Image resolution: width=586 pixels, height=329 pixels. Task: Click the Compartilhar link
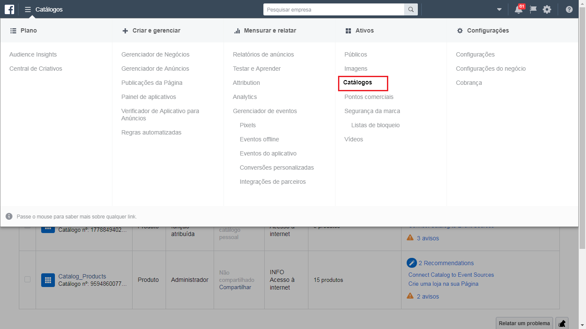pos(235,287)
